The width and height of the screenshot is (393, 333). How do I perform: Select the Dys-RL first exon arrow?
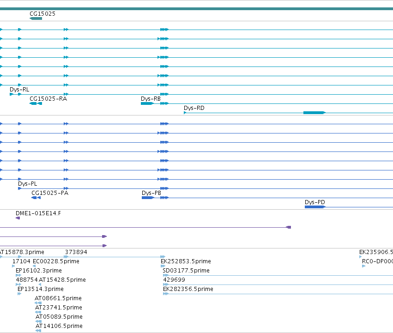point(11,94)
